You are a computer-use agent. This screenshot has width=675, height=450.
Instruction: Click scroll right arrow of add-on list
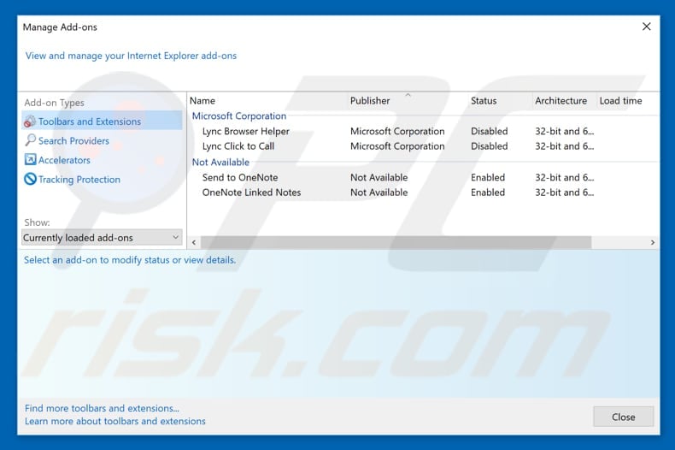click(653, 242)
